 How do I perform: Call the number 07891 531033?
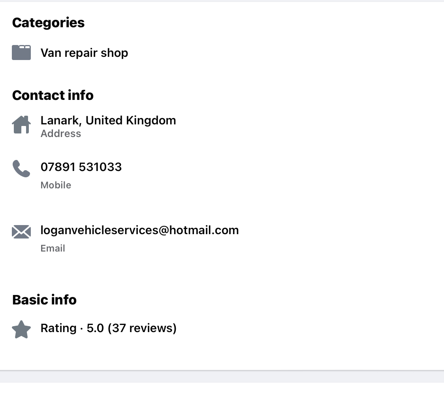[x=81, y=167]
